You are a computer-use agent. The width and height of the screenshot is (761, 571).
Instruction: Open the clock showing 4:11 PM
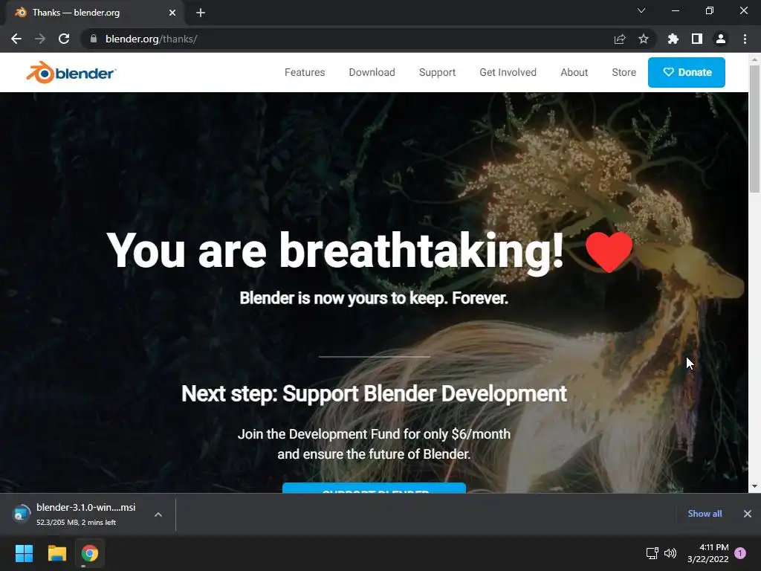tap(708, 553)
